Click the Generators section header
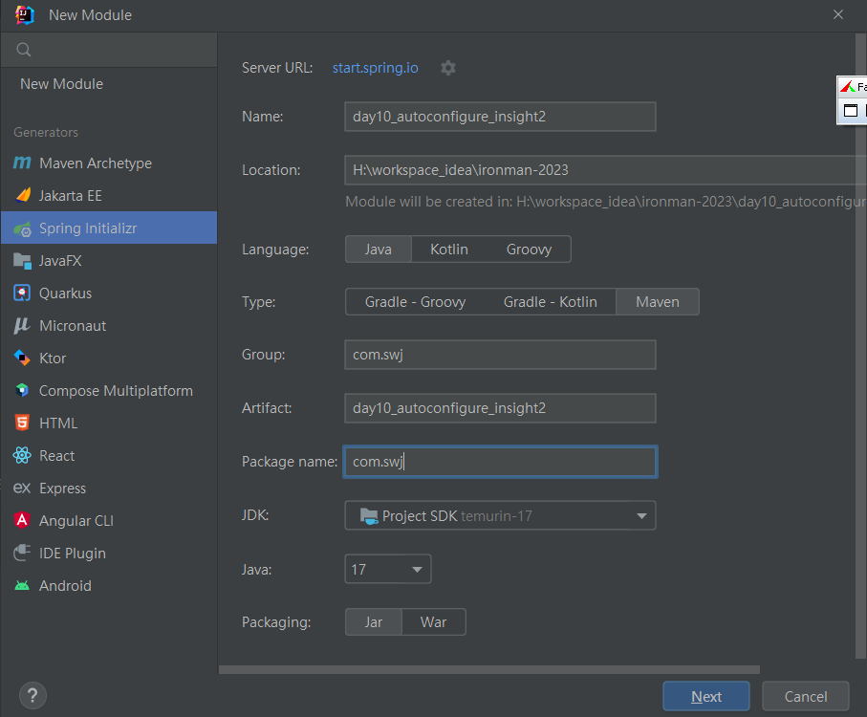Image resolution: width=867 pixels, height=717 pixels. [46, 133]
